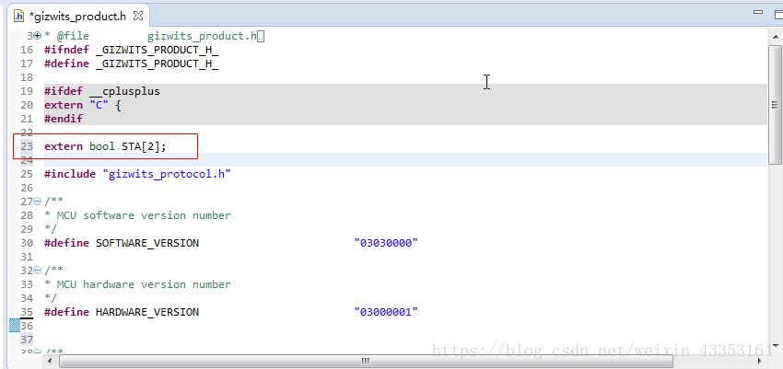Place cursor on "#define _GIZWITS_PRODUCT_H_" line

[x=132, y=63]
